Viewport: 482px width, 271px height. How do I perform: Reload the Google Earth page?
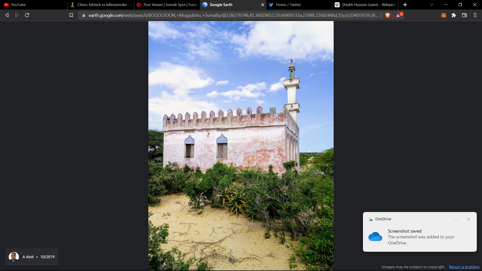click(27, 15)
